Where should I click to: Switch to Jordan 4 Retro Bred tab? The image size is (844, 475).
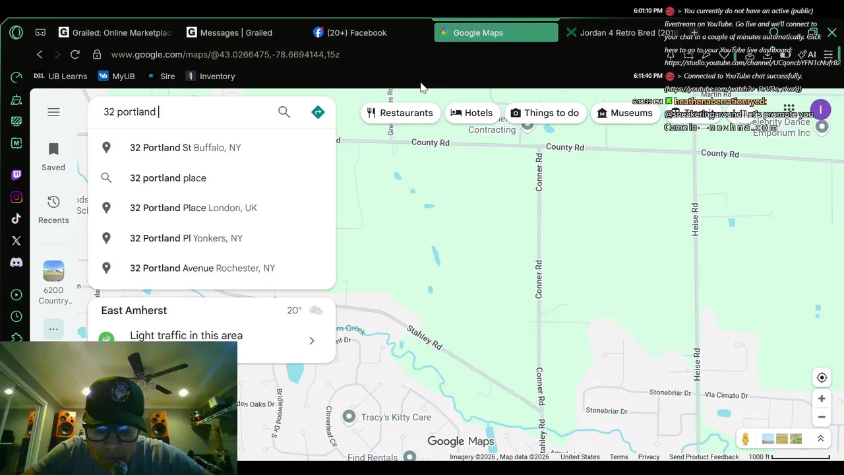tap(622, 32)
